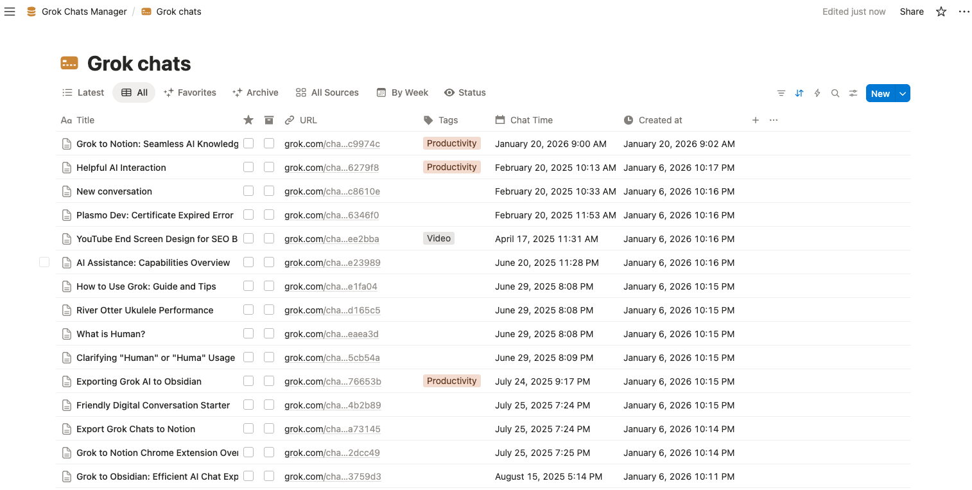Tick favorite checkbox for What is Human?
The image size is (972, 490).
[248, 333]
